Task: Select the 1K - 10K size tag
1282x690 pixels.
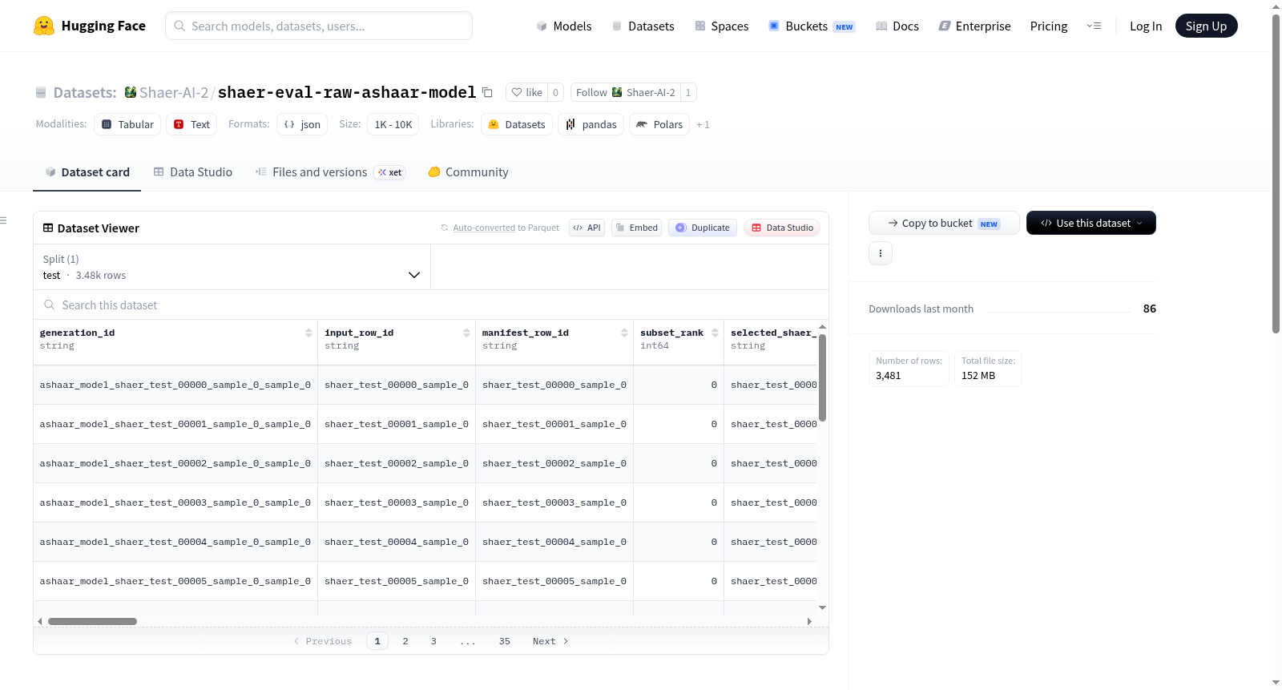Action: click(x=393, y=124)
